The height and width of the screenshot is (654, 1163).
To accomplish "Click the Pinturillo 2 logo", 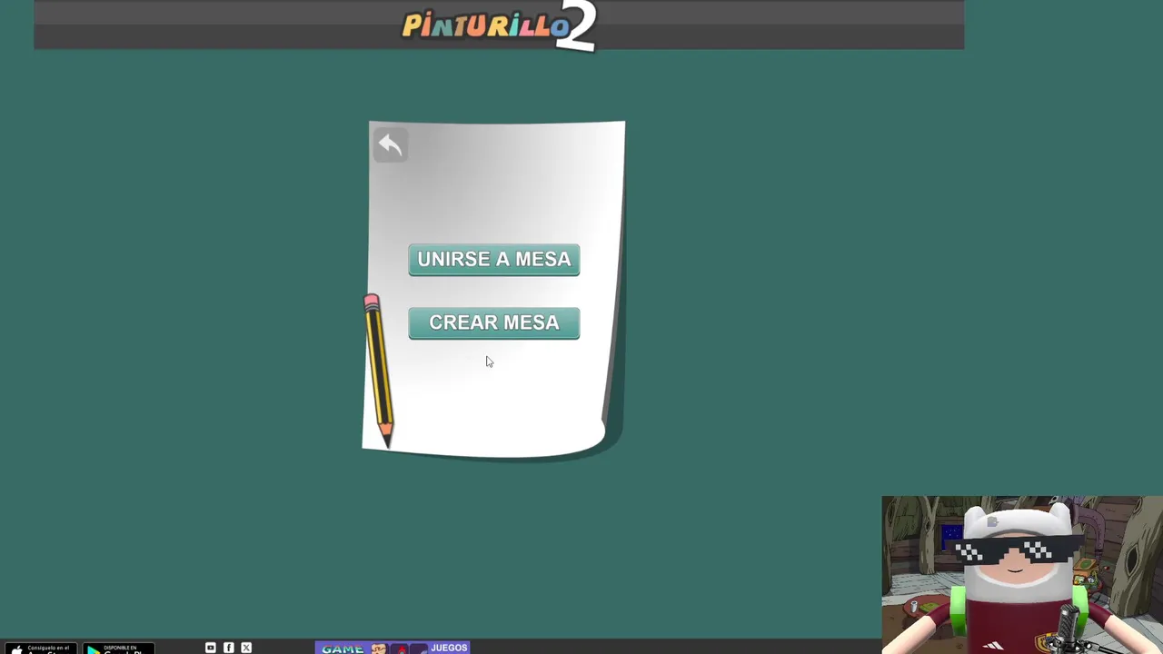I will pyautogui.click(x=499, y=25).
